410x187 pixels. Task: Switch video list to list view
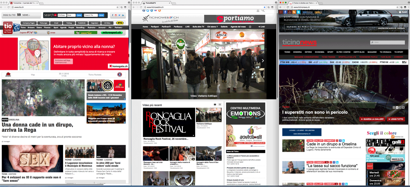[219, 105]
